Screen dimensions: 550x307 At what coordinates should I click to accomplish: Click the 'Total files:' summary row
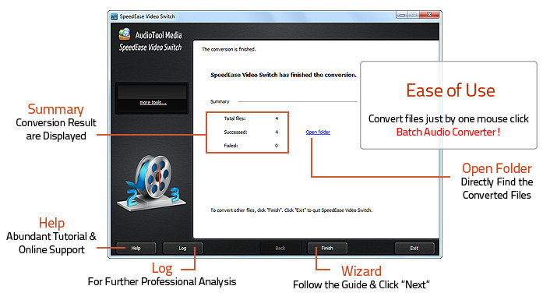[x=251, y=118]
